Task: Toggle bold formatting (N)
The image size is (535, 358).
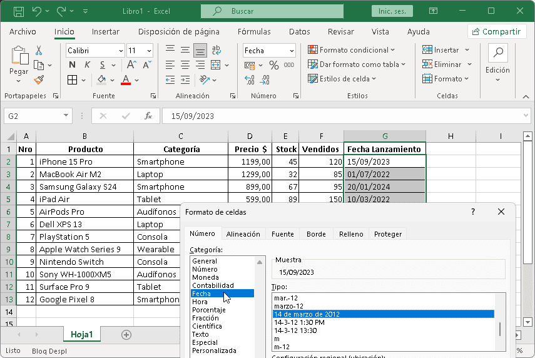Action: pos(72,65)
